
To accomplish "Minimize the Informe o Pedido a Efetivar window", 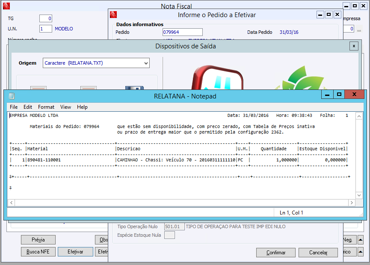I will pyautogui.click(x=320, y=15).
